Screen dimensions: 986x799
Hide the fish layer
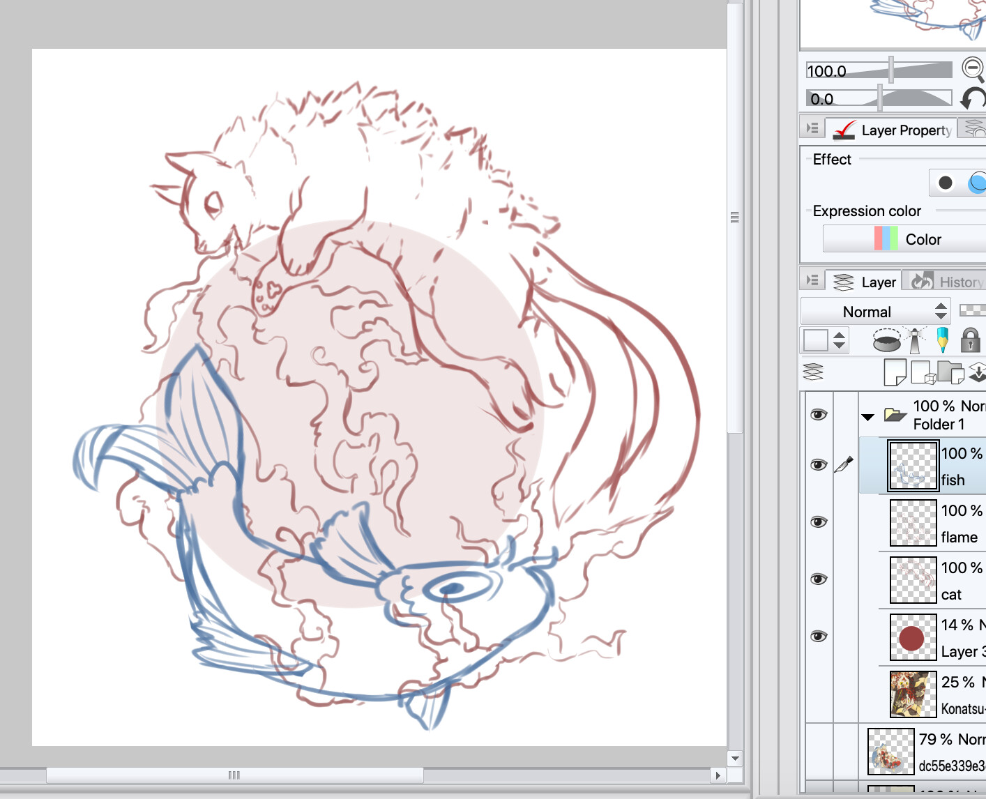pyautogui.click(x=819, y=465)
